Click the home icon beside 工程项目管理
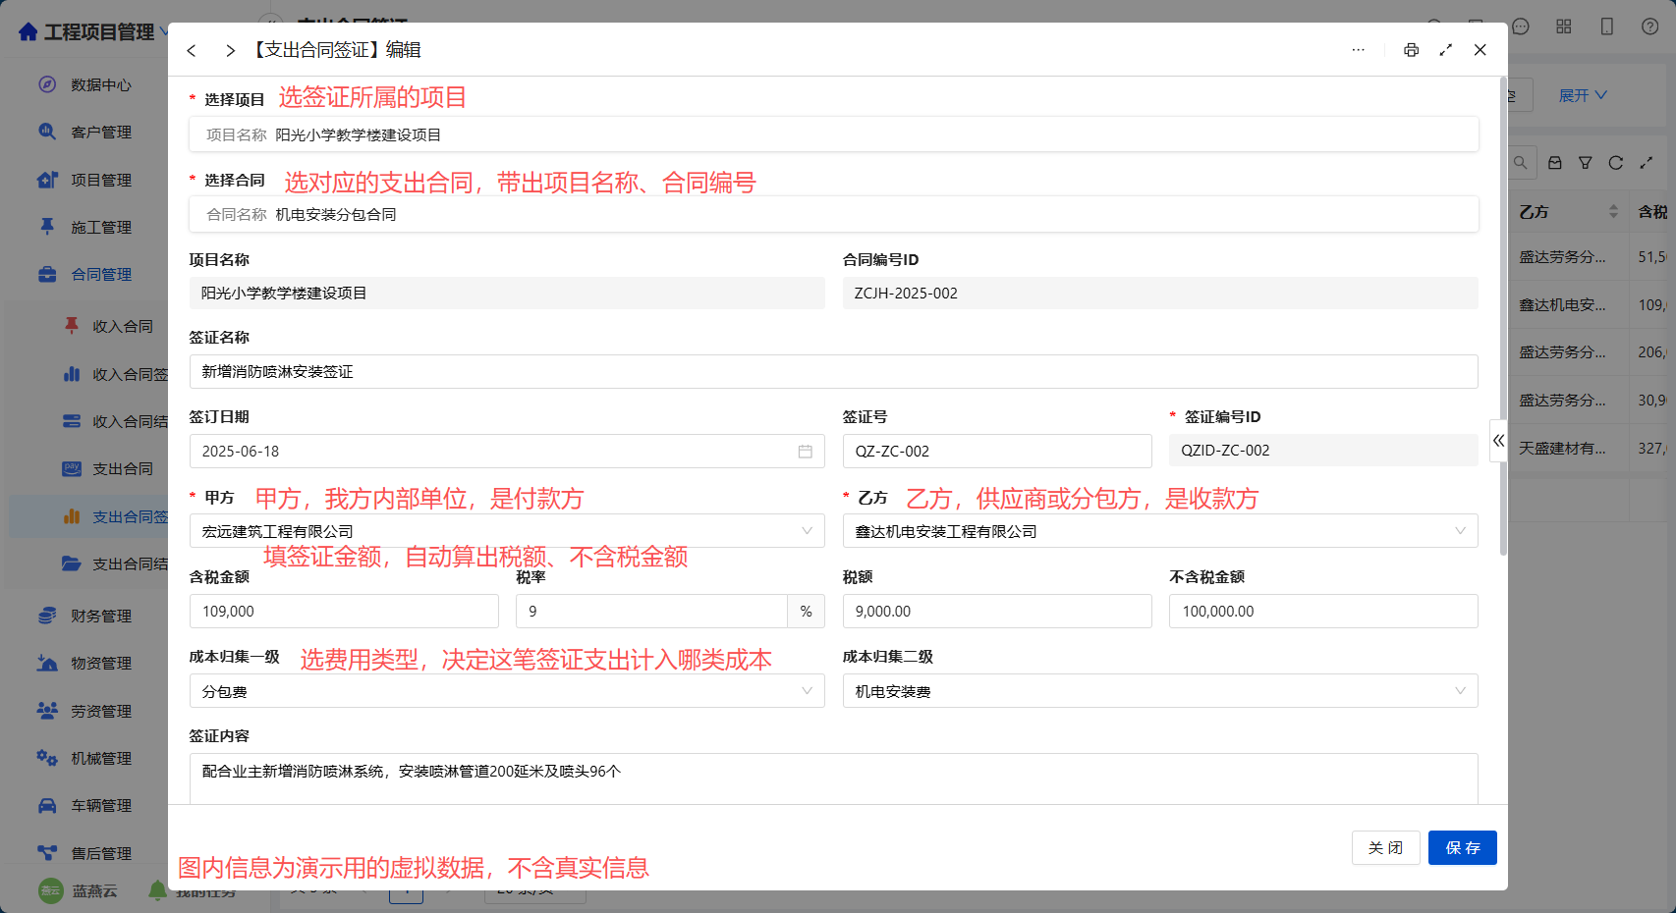The image size is (1676, 913). (28, 32)
